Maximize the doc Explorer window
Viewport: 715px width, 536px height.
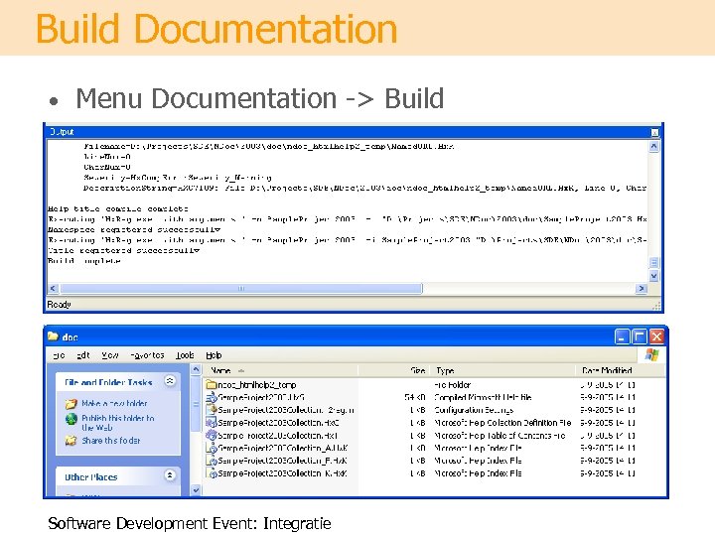639,336
